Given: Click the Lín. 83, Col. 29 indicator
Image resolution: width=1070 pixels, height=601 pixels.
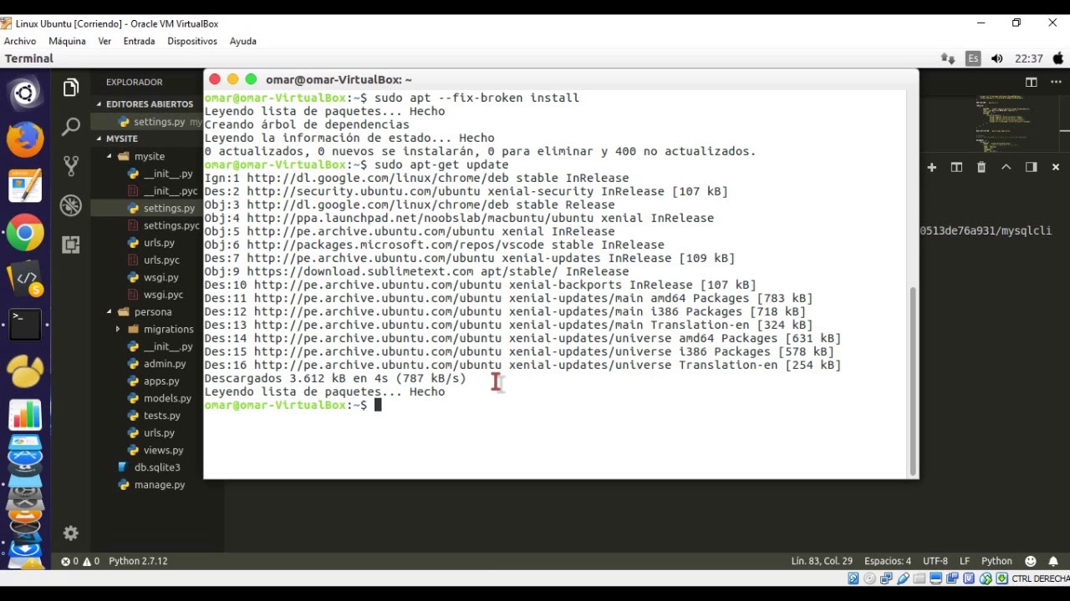Looking at the screenshot, I should pyautogui.click(x=822, y=561).
